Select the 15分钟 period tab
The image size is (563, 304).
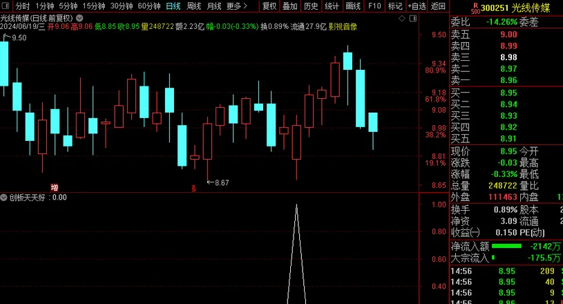tap(94, 6)
